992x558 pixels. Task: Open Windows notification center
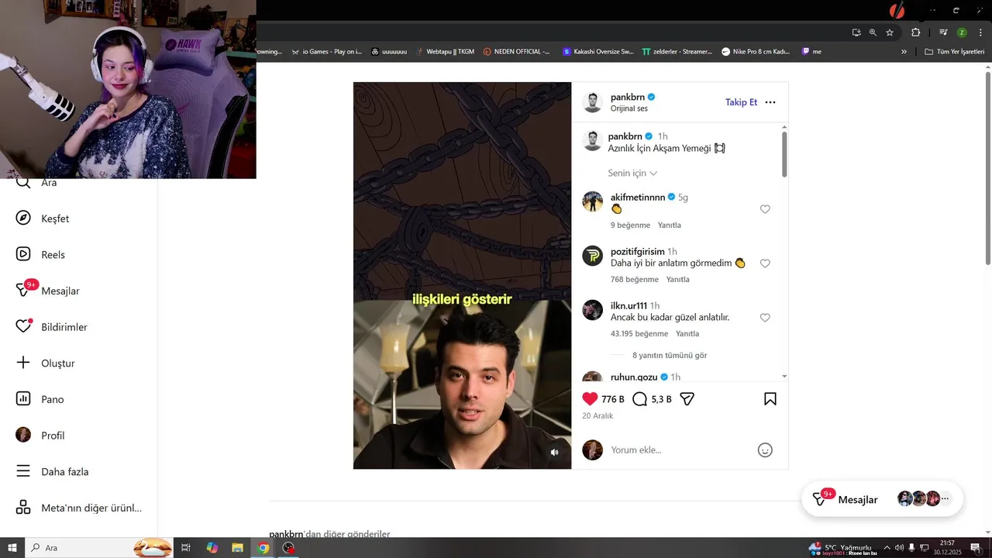pos(976,547)
